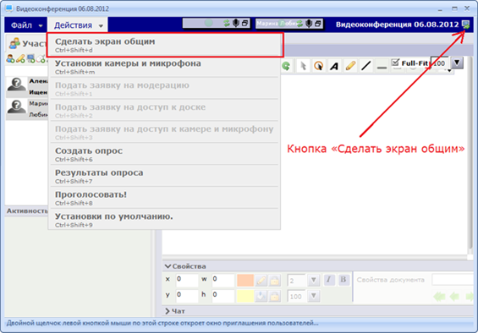Click the yellow fill color swatch
Image resolution: width=478 pixels, height=333 pixels.
pos(245,296)
